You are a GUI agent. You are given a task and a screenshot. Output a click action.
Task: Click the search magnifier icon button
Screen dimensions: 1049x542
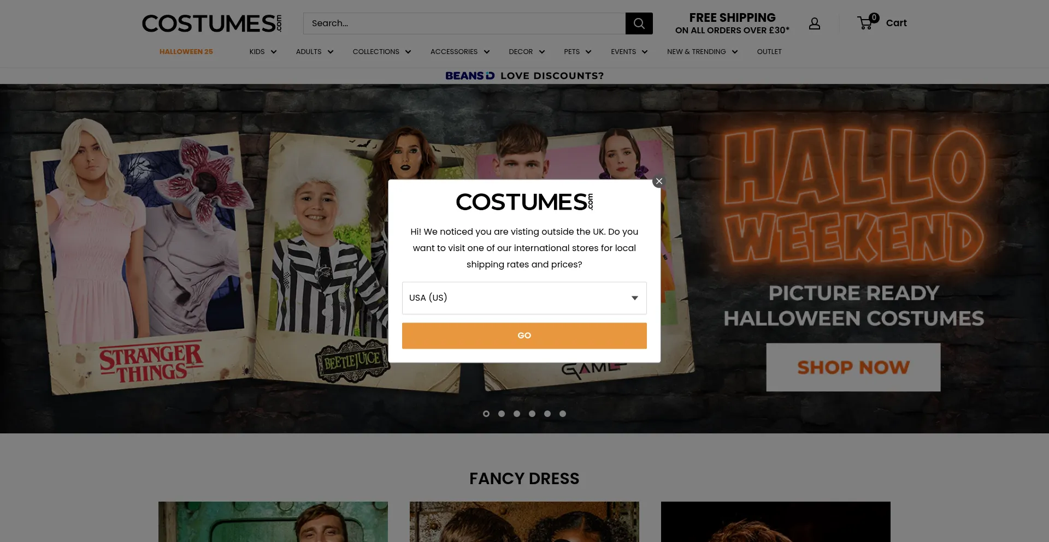tap(639, 23)
